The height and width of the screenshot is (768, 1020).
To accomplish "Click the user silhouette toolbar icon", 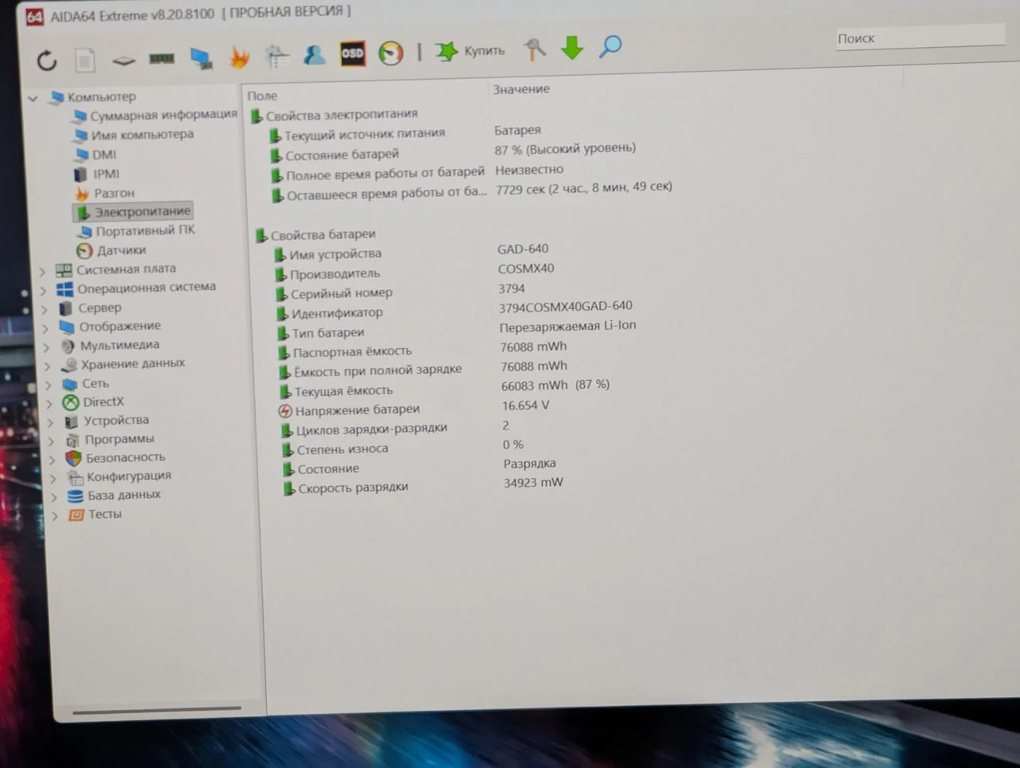I will 314,54.
